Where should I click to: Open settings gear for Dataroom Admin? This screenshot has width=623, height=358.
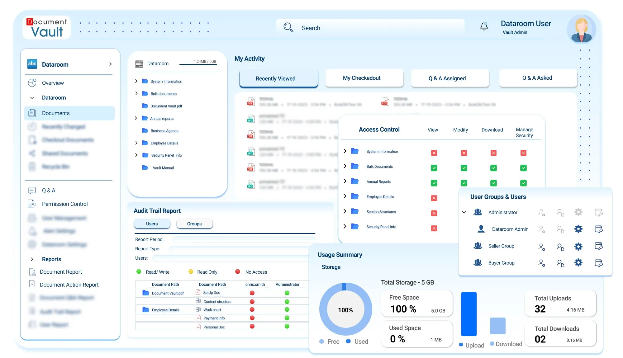(x=578, y=229)
